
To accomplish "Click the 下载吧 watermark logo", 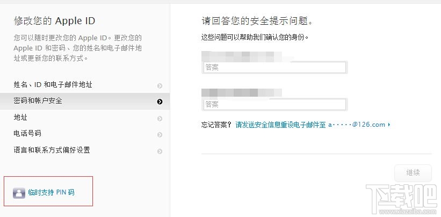I will pos(402,199).
